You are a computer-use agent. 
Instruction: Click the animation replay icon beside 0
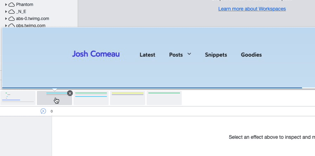pos(43,111)
